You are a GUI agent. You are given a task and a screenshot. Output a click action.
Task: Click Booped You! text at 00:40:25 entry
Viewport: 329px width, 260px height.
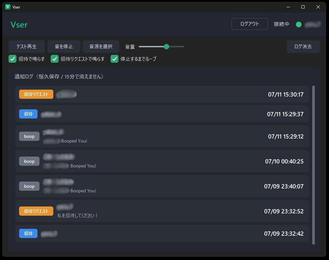83,166
